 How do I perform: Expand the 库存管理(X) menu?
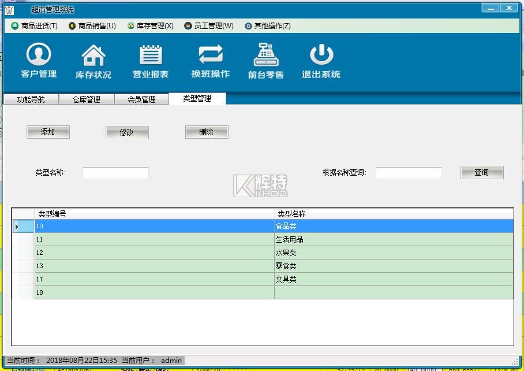pyautogui.click(x=151, y=26)
